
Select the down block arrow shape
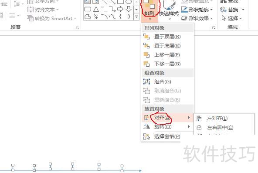click(x=129, y=9)
